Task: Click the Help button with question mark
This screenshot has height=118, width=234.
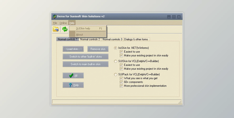Action: click(x=73, y=85)
